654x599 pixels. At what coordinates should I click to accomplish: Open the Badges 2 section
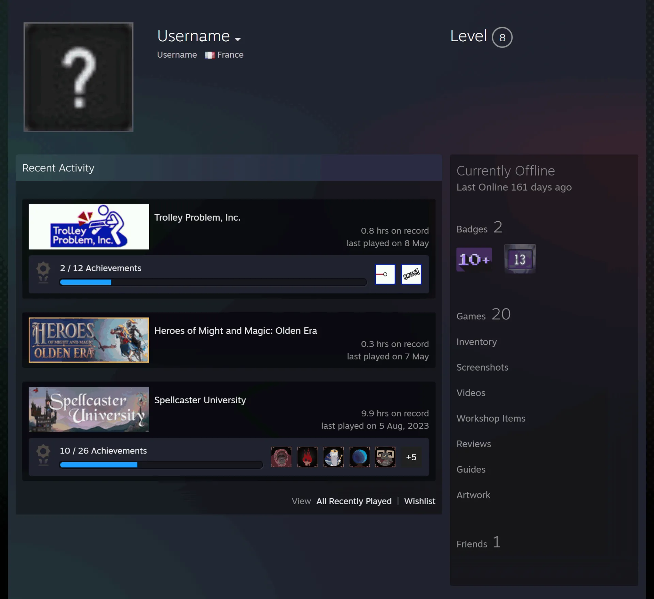(479, 228)
